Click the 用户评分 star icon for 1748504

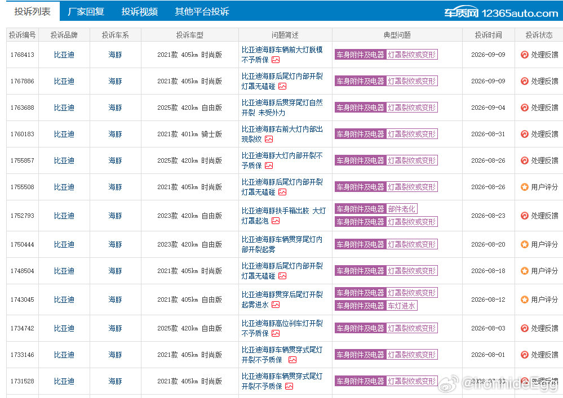(x=525, y=271)
